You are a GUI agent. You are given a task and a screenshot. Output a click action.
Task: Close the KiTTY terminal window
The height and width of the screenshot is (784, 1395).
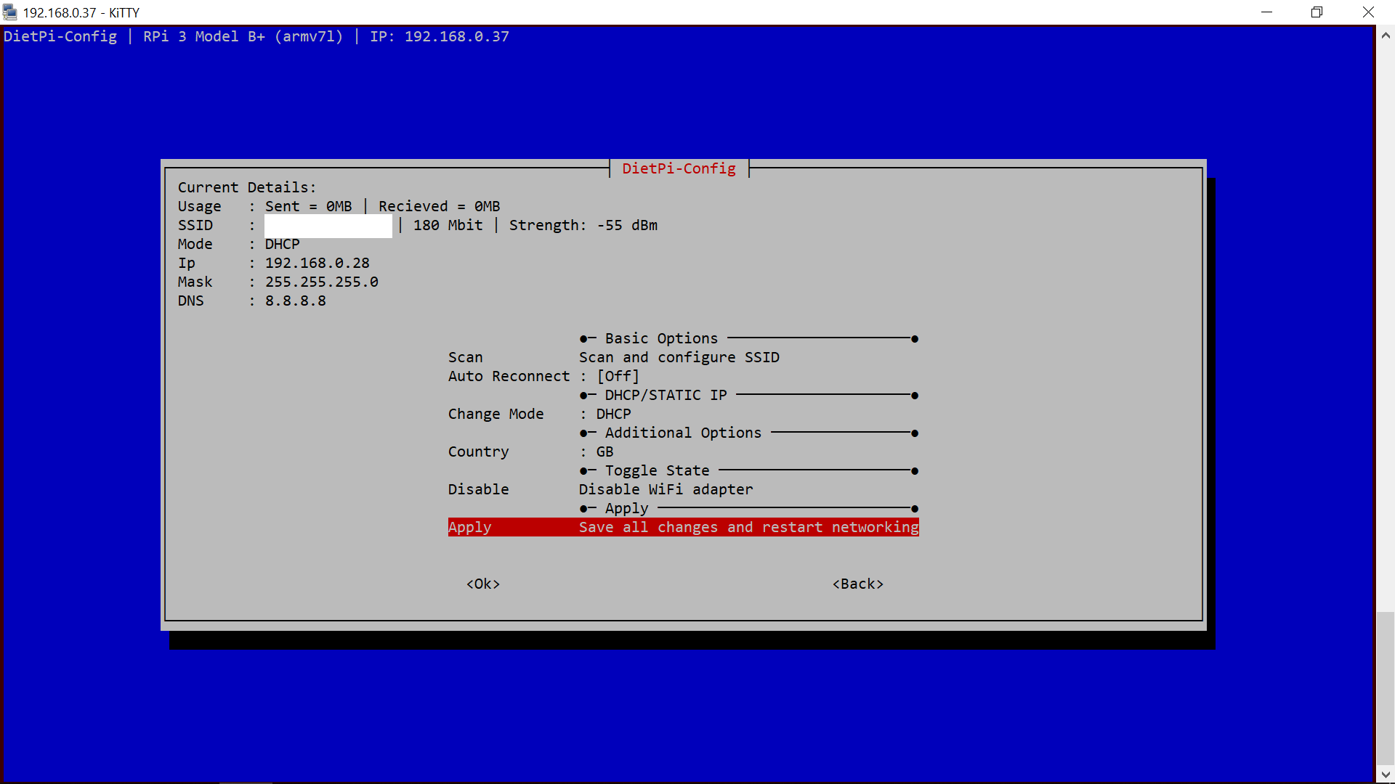[x=1368, y=12]
